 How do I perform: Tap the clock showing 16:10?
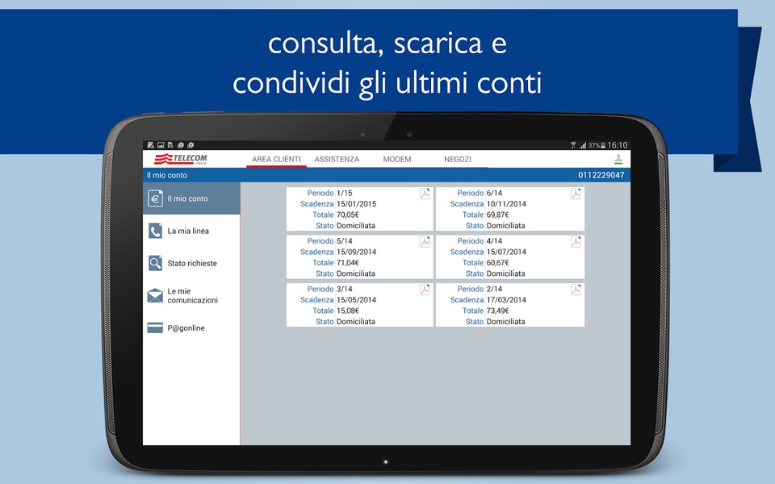point(618,145)
